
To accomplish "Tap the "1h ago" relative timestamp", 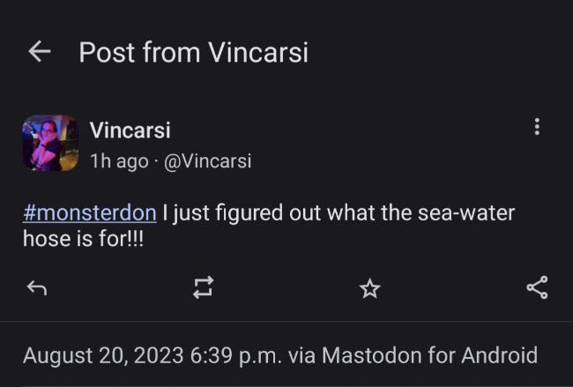I will 119,161.
